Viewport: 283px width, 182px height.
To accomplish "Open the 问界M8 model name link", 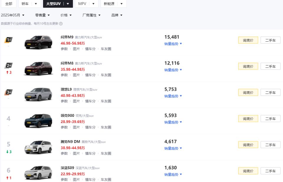I will tap(67, 63).
